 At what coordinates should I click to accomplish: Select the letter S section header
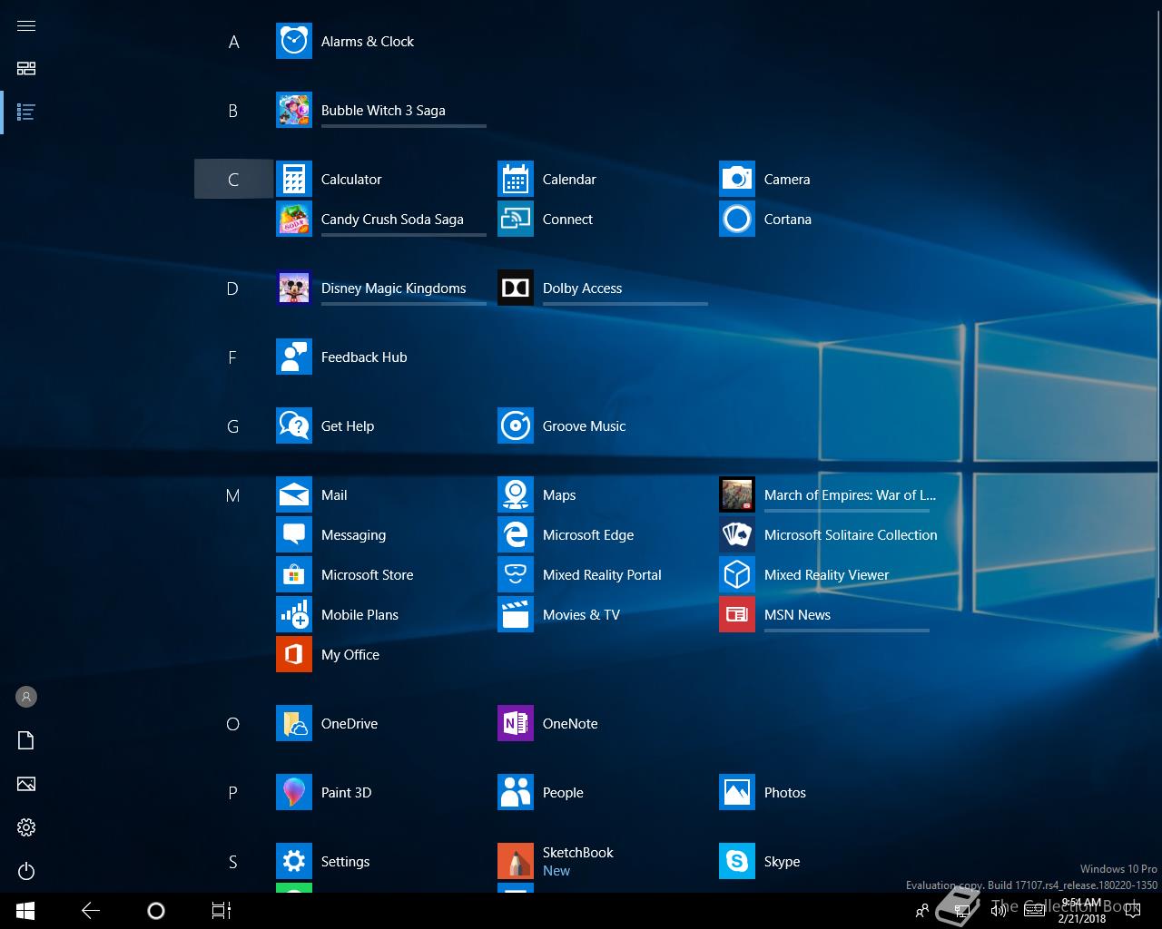tap(233, 862)
